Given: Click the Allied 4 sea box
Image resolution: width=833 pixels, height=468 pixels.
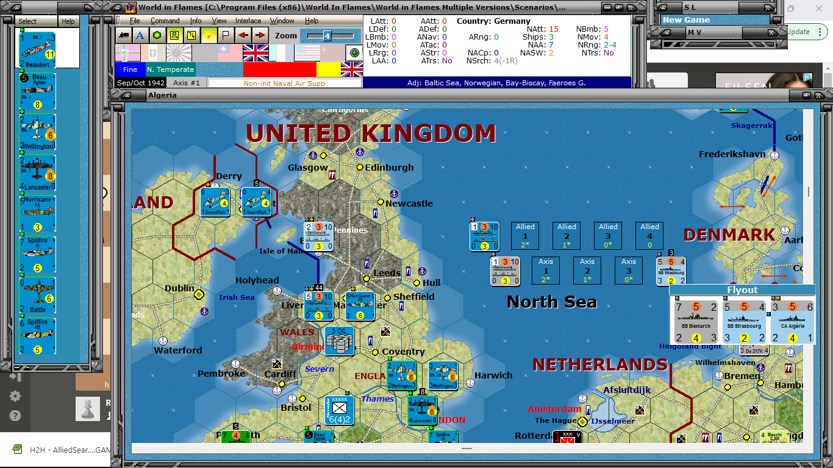Looking at the screenshot, I should tap(650, 236).
